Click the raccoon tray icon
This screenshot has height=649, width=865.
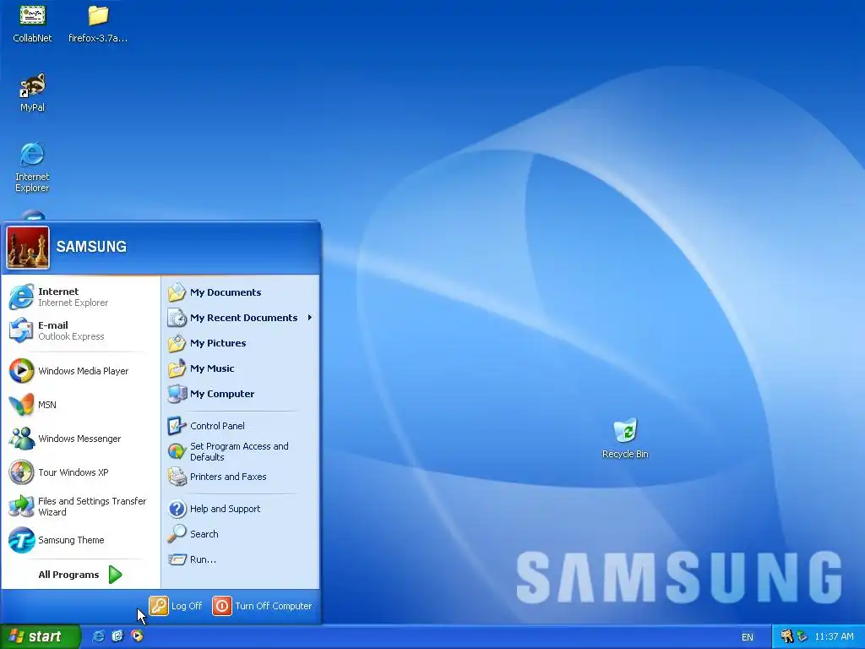(786, 636)
